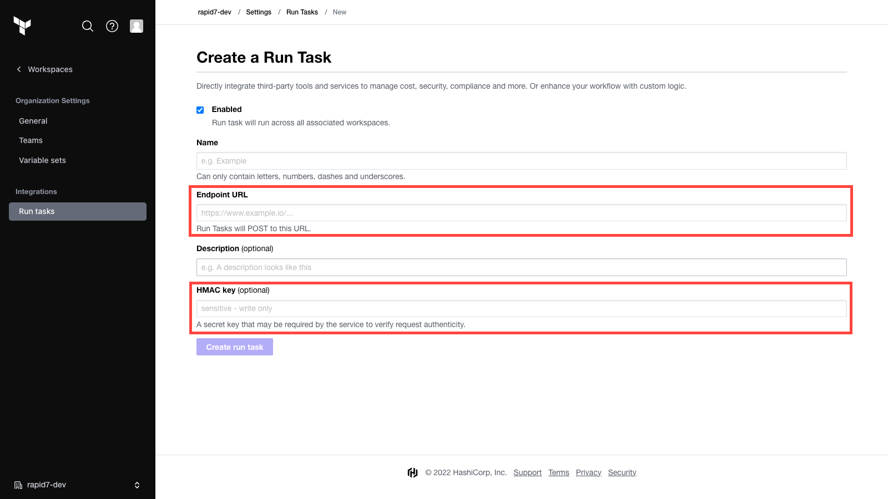This screenshot has height=499, width=888.
Task: Uncheck the Enabled checkbox
Action: (x=200, y=110)
